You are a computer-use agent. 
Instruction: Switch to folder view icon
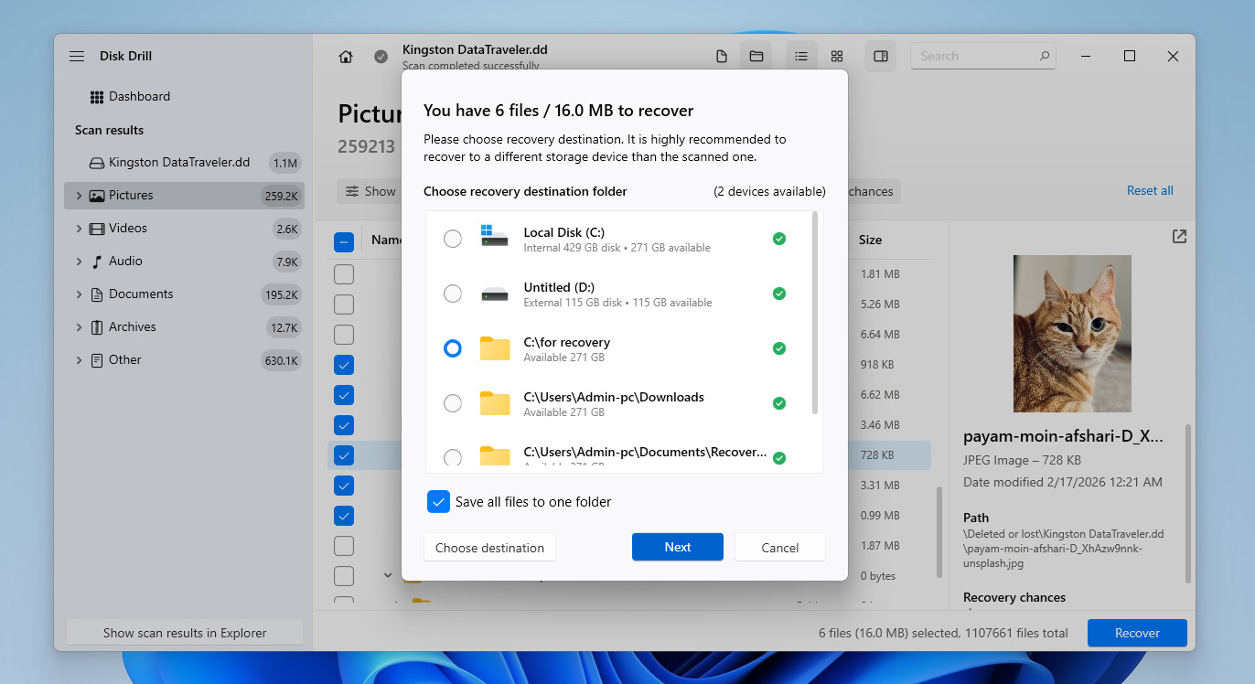pyautogui.click(x=756, y=57)
